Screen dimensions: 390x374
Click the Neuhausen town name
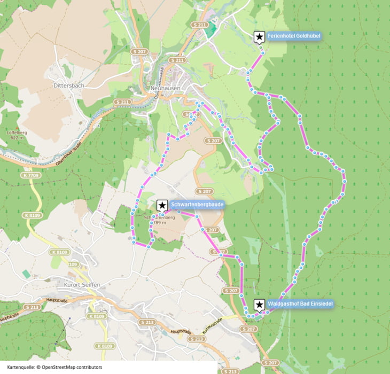click(x=165, y=88)
